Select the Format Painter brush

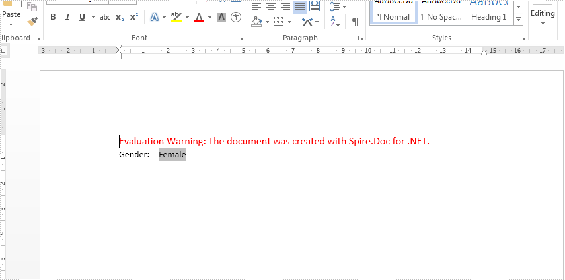tap(32, 22)
